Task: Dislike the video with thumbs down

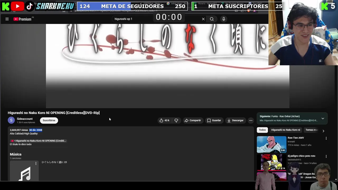Action: [x=176, y=120]
